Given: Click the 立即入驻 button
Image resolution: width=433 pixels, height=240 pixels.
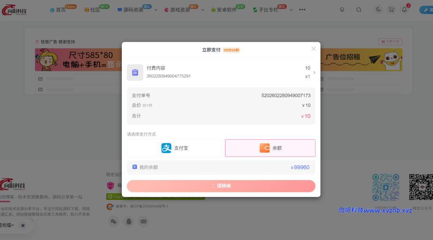Looking at the screenshot, I should click(x=390, y=42).
